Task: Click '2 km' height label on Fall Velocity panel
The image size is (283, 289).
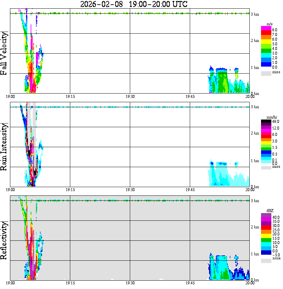Action: tap(255, 41)
